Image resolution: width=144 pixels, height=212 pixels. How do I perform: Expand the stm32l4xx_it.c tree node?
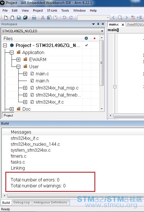pos(25,102)
